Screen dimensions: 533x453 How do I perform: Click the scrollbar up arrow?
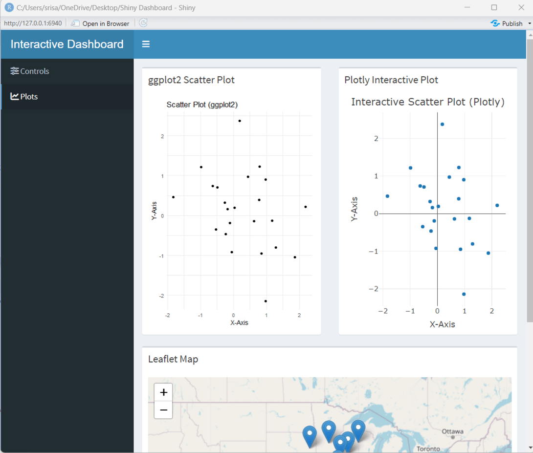point(529,35)
